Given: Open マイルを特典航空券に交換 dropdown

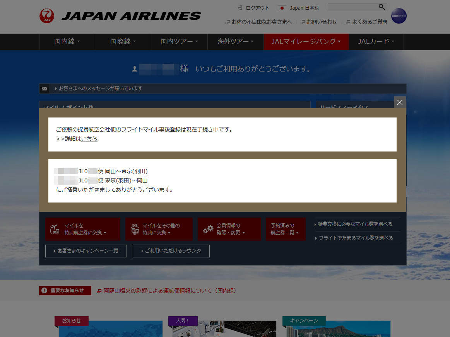Looking at the screenshot, I should 83,229.
